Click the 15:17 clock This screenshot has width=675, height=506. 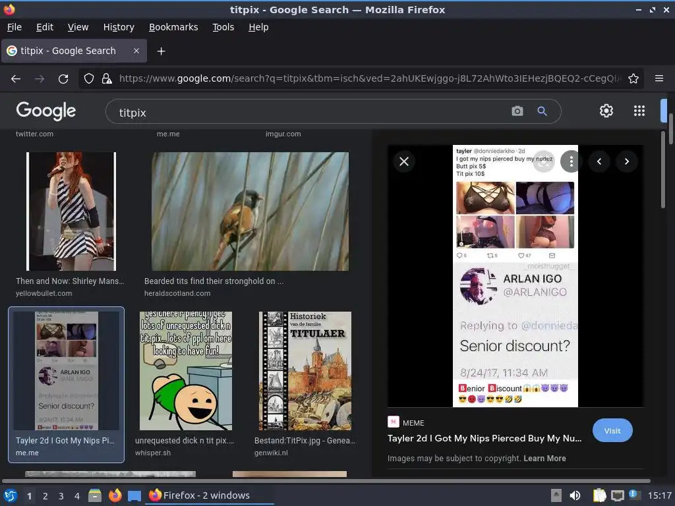pos(659,495)
